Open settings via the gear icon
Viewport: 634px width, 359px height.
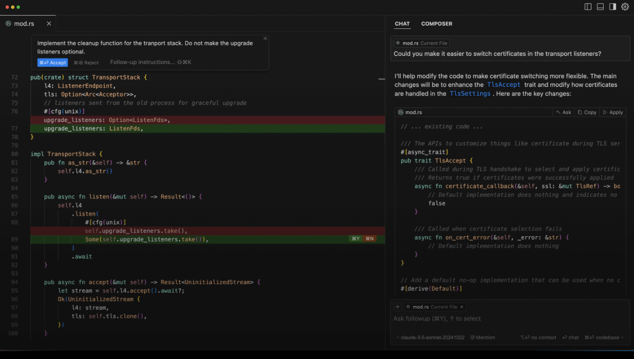tap(625, 7)
